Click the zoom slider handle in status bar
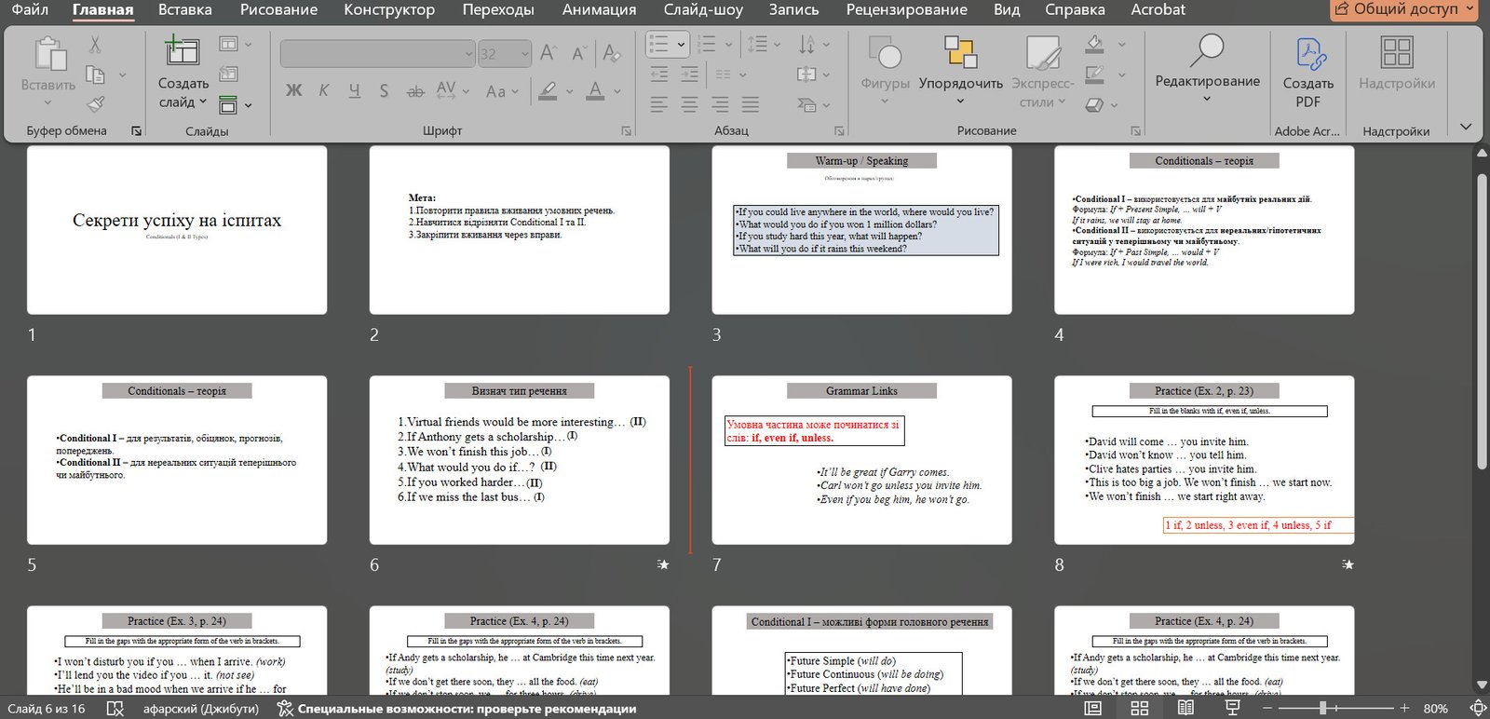The height and width of the screenshot is (719, 1490). pyautogui.click(x=1322, y=709)
